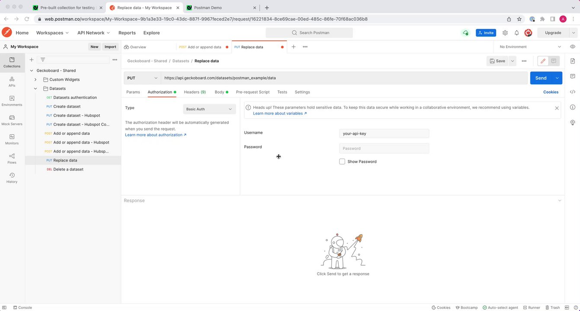Open the No Environment selector
Screen dimensions: 580x311
[530, 47]
